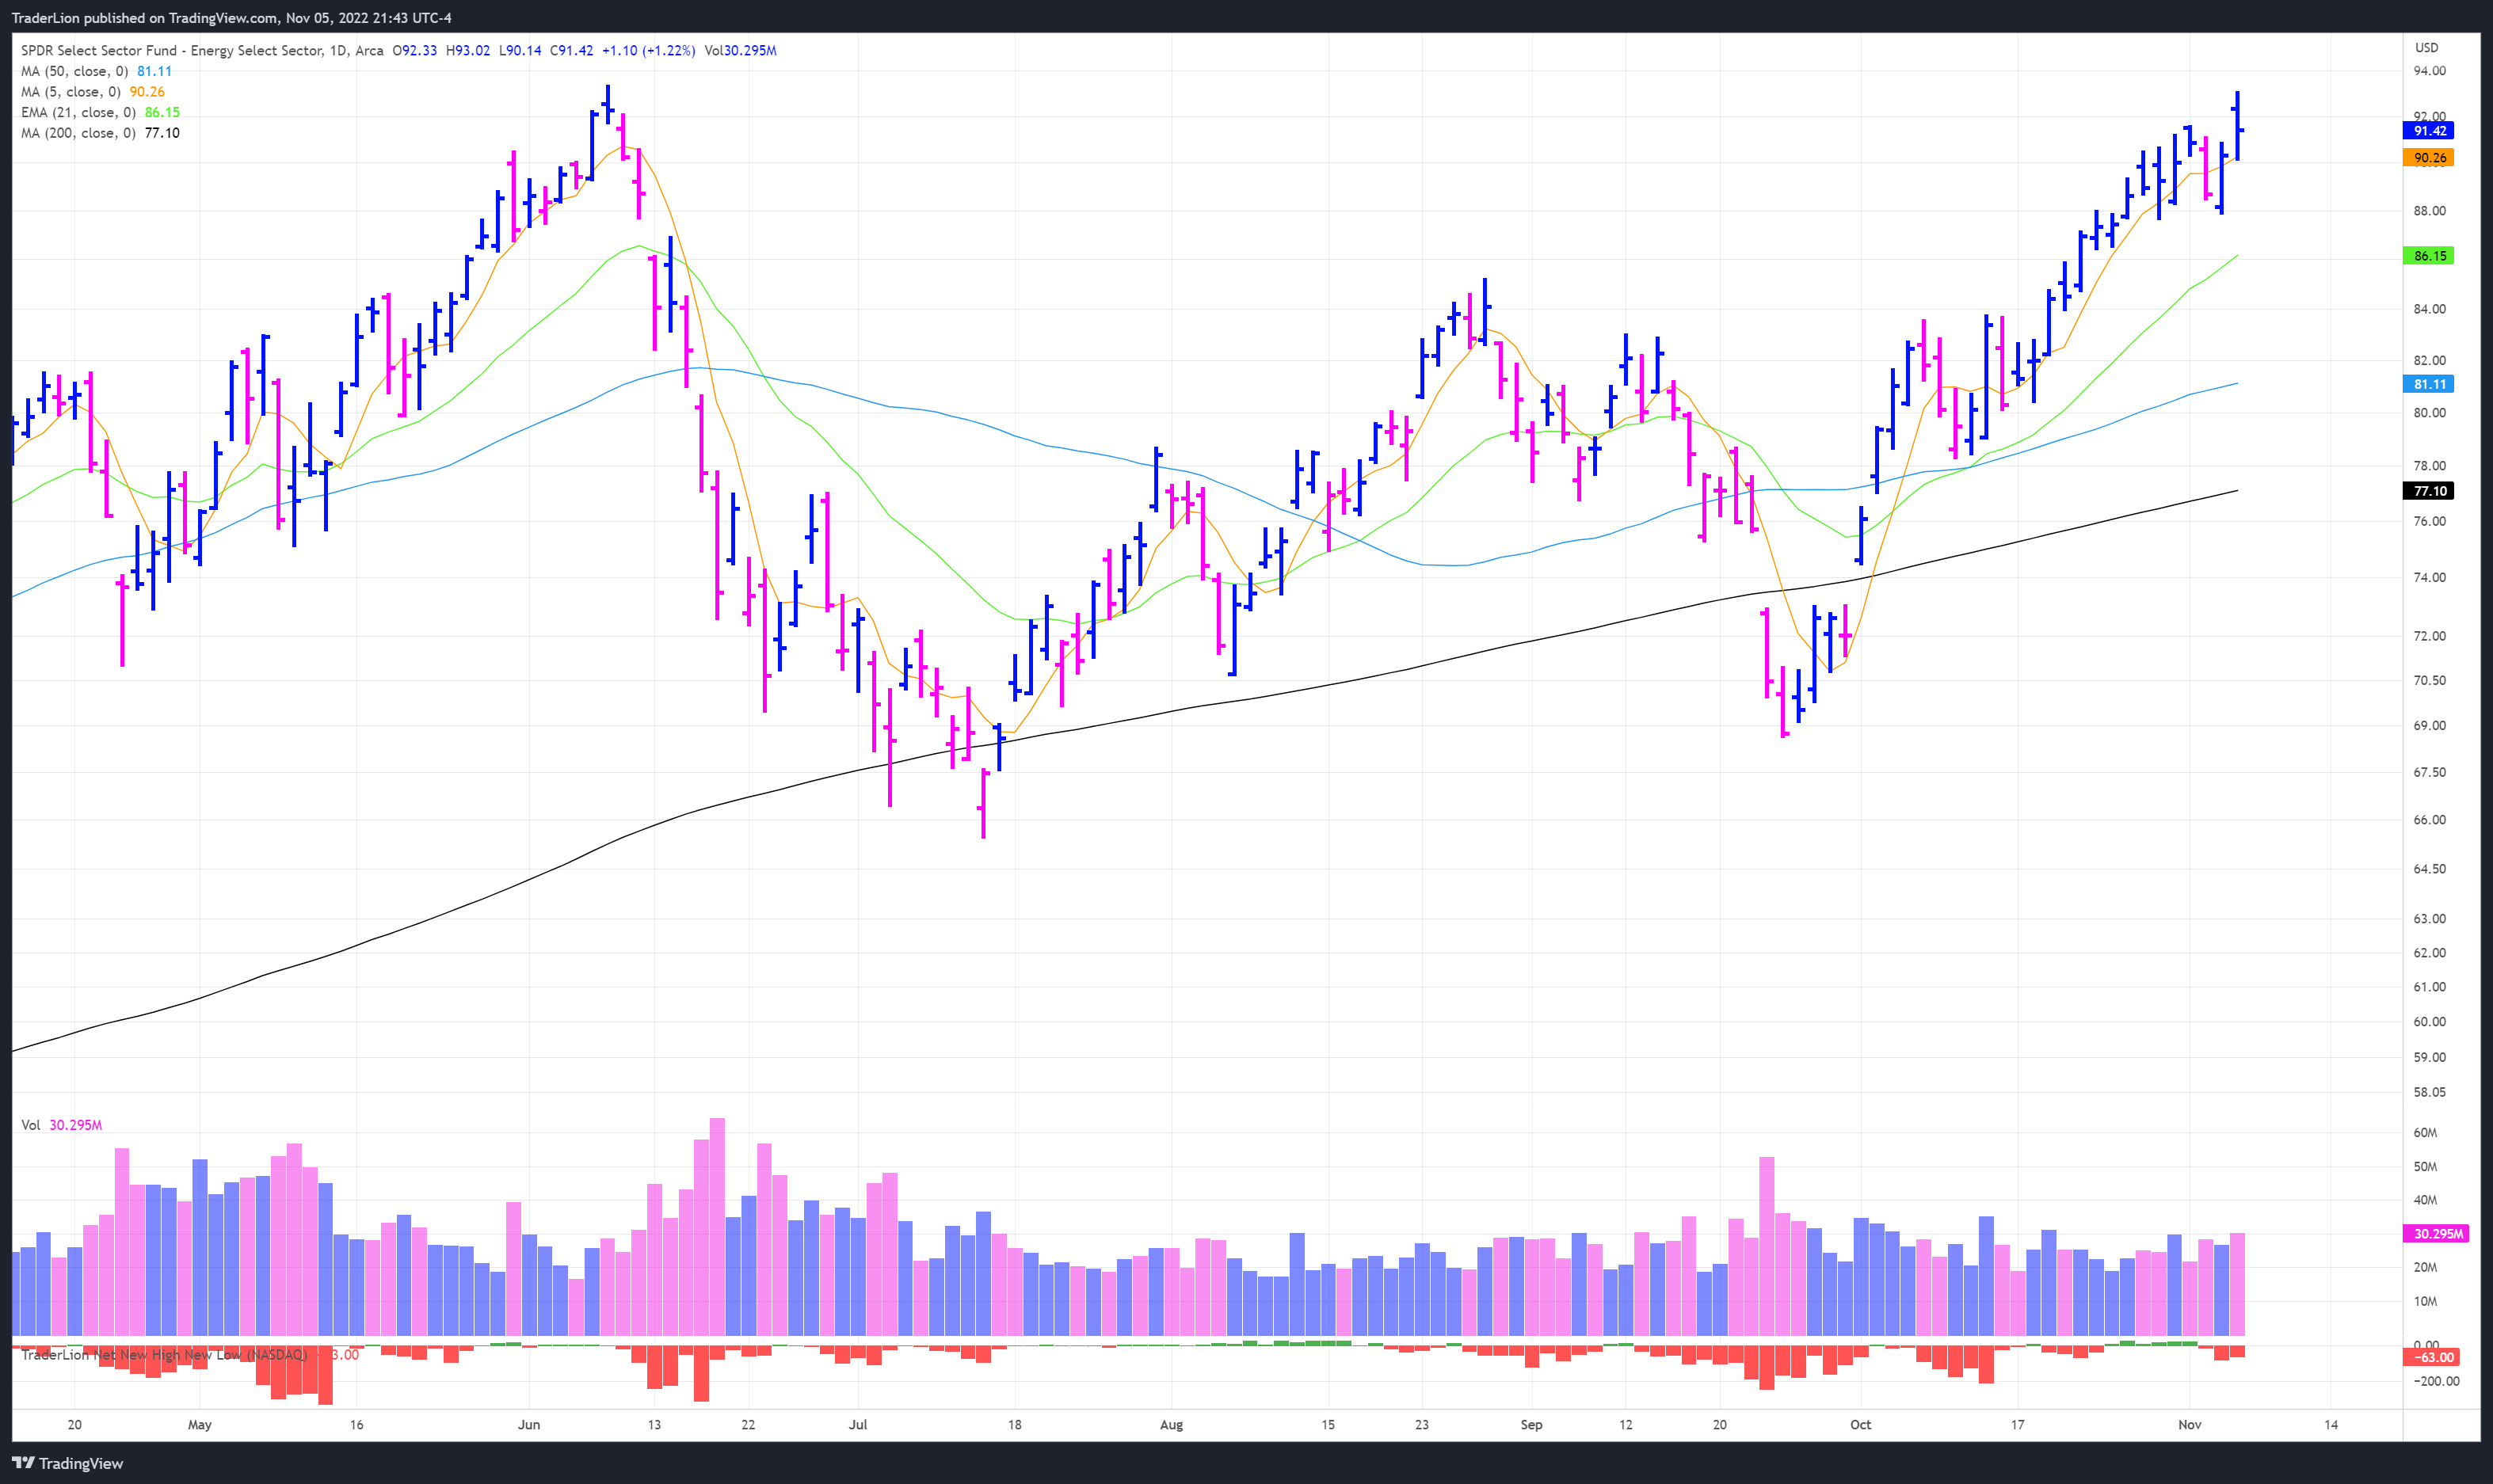Click the 23 date label on time axis

click(1421, 1425)
